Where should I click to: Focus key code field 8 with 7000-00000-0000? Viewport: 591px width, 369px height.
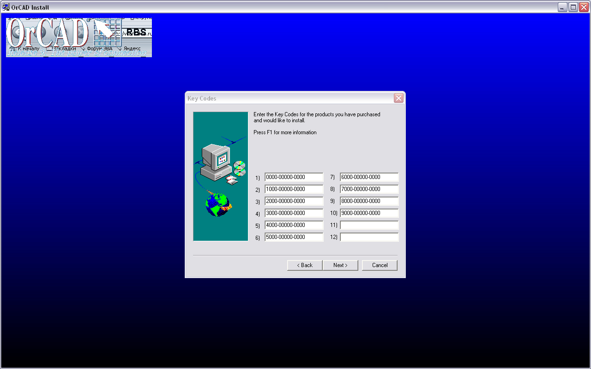[369, 189]
